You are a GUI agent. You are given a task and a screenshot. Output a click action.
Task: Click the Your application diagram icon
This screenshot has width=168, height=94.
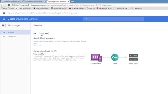[x=96, y=57]
